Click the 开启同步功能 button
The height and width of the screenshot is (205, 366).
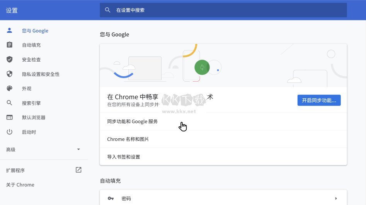(319, 100)
